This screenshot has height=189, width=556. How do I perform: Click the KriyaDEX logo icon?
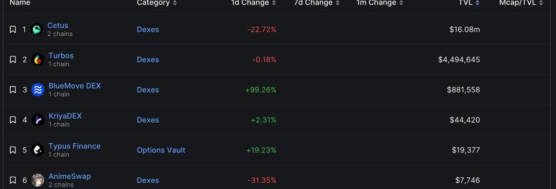coord(38,120)
